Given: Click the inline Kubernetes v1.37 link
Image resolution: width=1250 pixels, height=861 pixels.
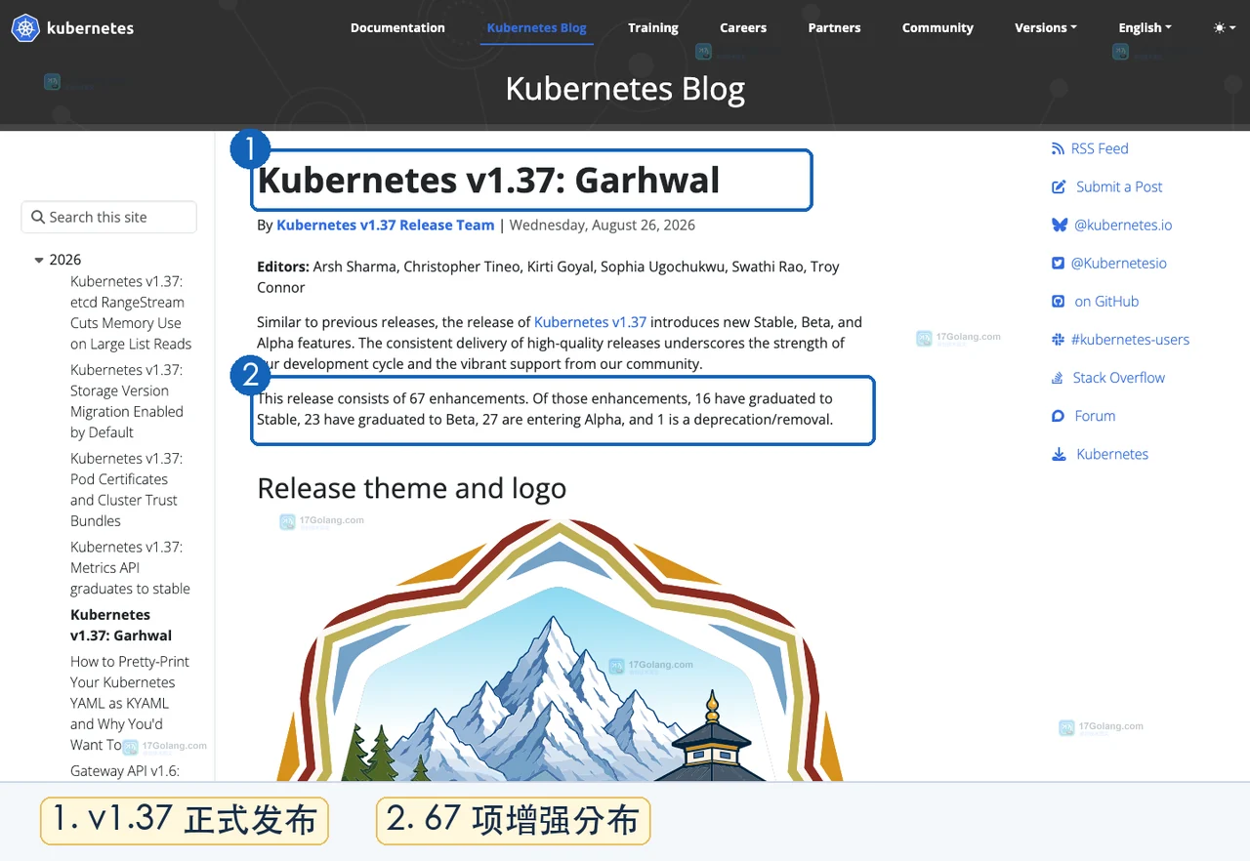Looking at the screenshot, I should pos(590,322).
